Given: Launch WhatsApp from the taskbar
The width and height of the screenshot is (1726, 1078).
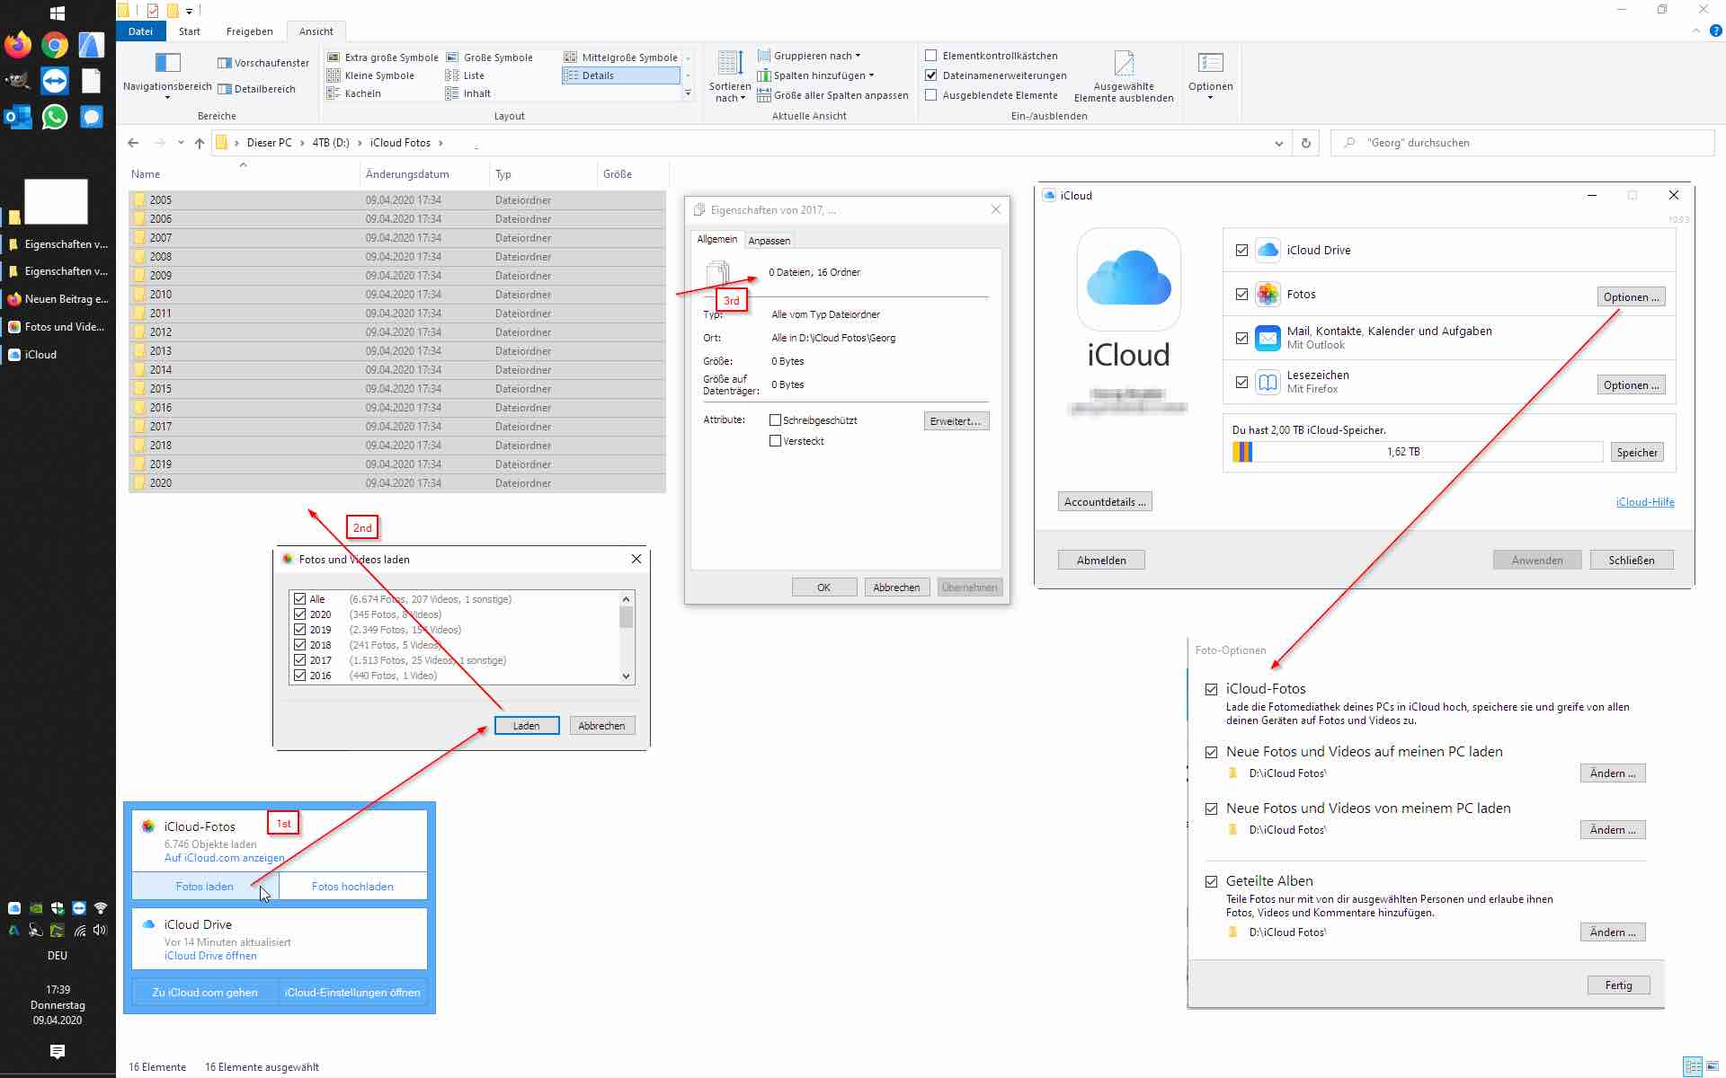Looking at the screenshot, I should (x=55, y=117).
